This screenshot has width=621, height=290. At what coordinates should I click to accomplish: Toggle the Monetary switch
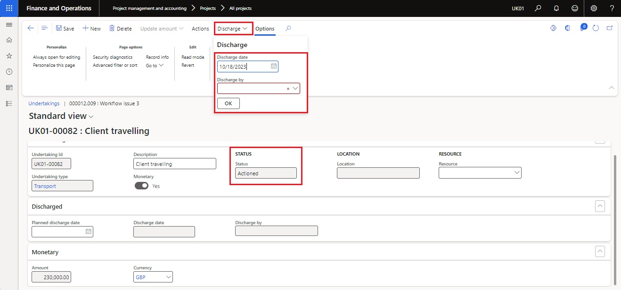(141, 186)
